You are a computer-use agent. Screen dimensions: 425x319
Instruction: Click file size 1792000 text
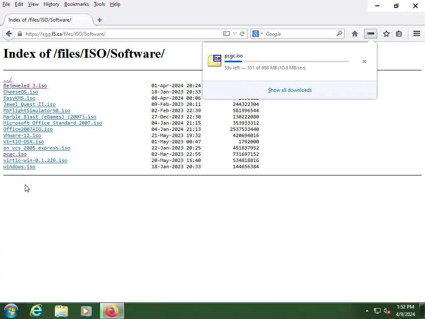pyautogui.click(x=249, y=142)
